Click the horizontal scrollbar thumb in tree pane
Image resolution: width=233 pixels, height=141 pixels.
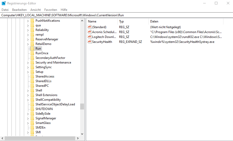40,138
